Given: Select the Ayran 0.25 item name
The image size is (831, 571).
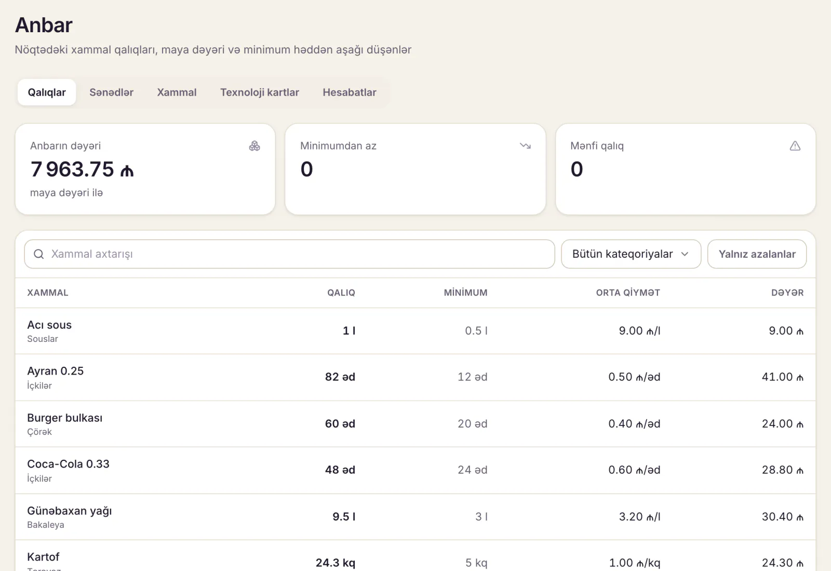Looking at the screenshot, I should click(55, 371).
